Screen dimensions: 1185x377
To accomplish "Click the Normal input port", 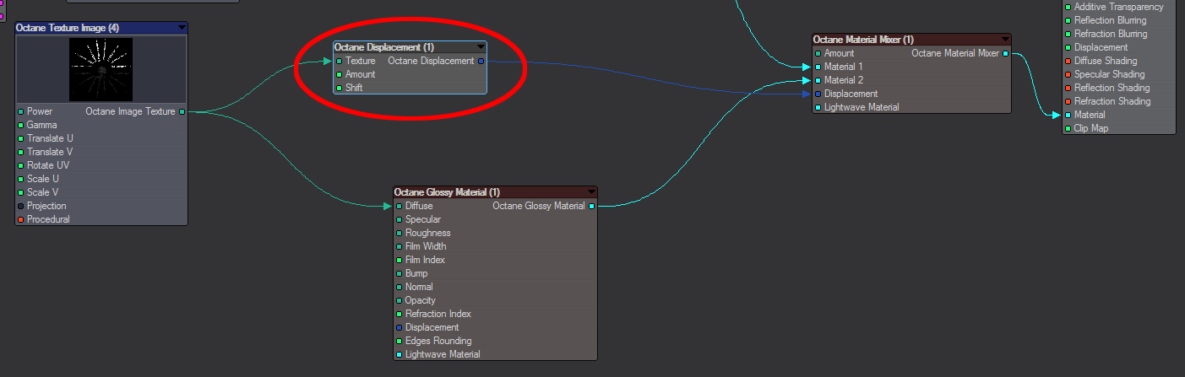I will (400, 287).
